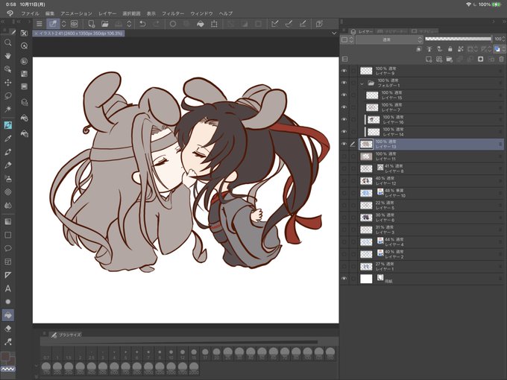Screen dimensions: 507x380
Task: Click the Scale/Rotate transform icon
Action: (214, 24)
